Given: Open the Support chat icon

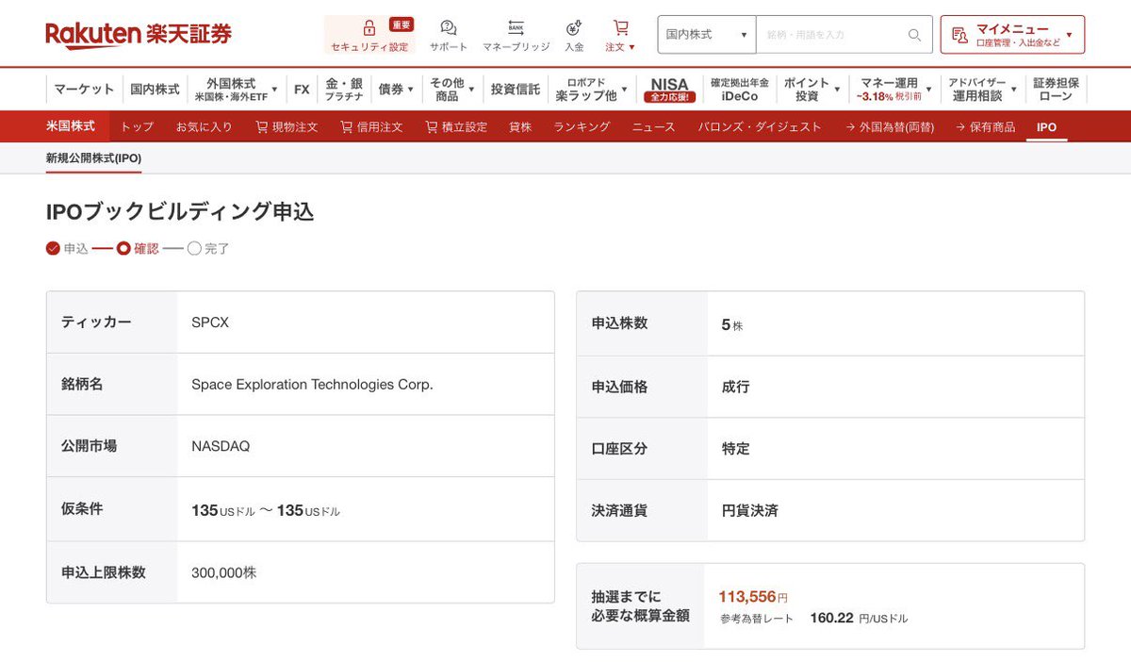Looking at the screenshot, I should [449, 28].
